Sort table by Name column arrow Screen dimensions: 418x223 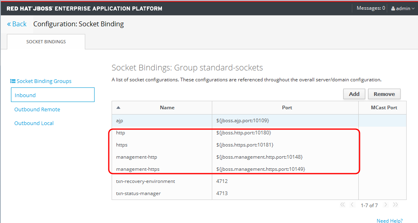click(119, 108)
